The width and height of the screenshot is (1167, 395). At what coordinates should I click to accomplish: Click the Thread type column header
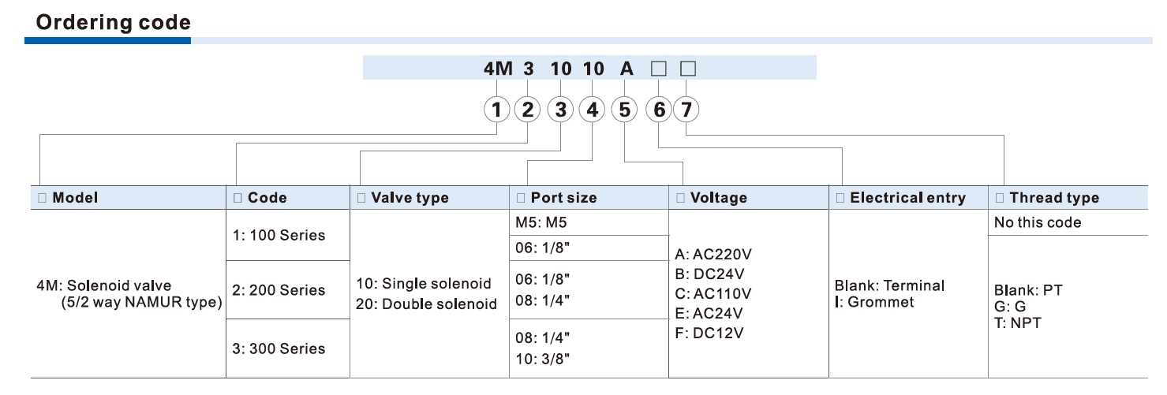point(1053,198)
